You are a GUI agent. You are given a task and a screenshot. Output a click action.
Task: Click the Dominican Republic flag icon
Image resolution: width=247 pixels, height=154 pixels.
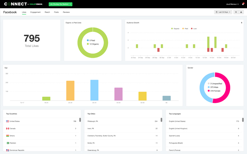pos(8,150)
